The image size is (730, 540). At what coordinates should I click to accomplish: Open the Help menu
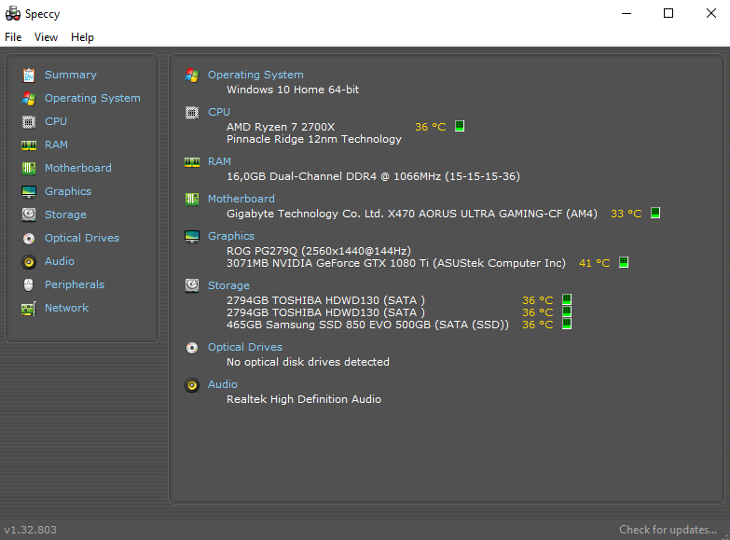(82, 37)
